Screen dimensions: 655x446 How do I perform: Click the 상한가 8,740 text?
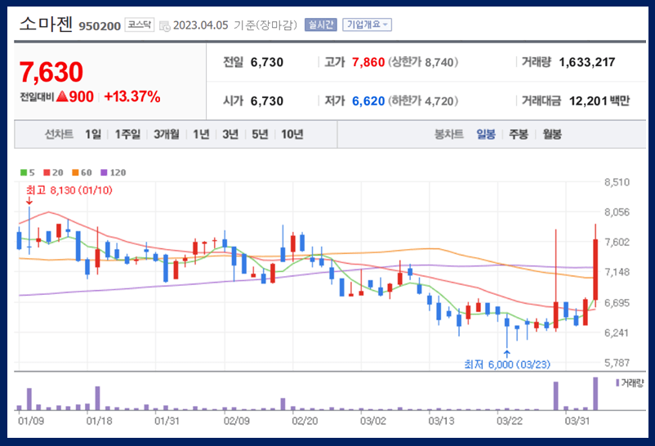point(423,62)
